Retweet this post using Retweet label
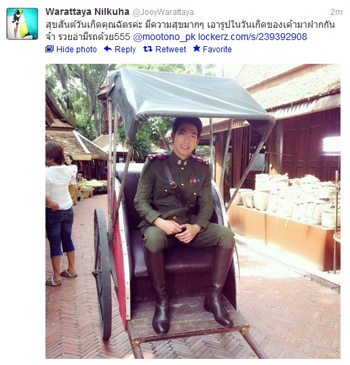Image resolution: width=350 pixels, height=365 pixels. click(170, 50)
